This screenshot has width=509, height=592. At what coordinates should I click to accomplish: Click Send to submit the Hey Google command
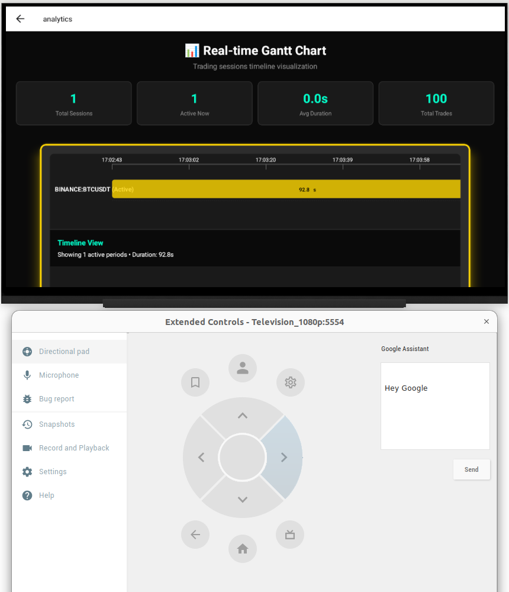point(471,469)
